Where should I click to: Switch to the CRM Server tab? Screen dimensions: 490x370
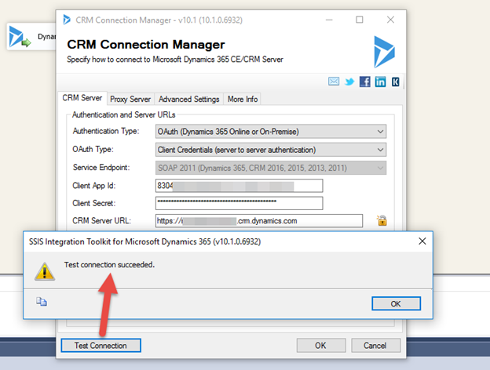(82, 98)
